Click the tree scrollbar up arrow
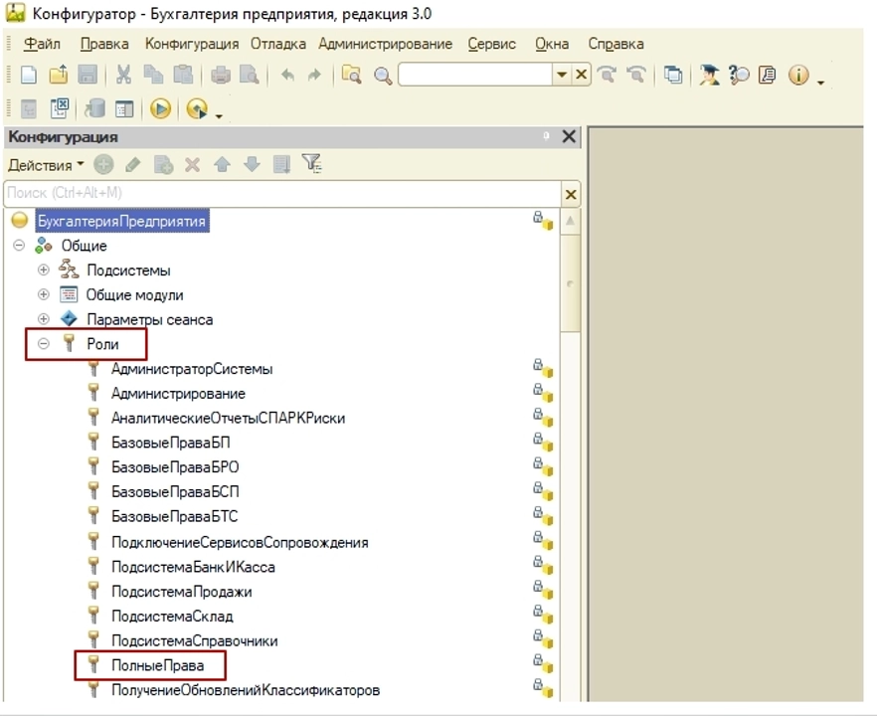Screen dimensions: 877x716 point(570,221)
